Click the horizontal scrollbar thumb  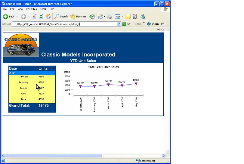pyautogui.click(x=54, y=156)
